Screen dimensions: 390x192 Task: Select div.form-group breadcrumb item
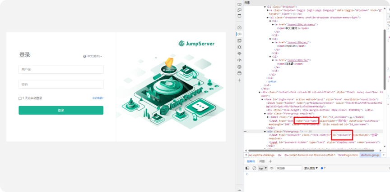click(370, 155)
